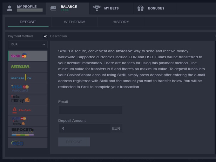This screenshot has height=162, width=216.
Task: Switch to Balance tab
Action: point(68,8)
